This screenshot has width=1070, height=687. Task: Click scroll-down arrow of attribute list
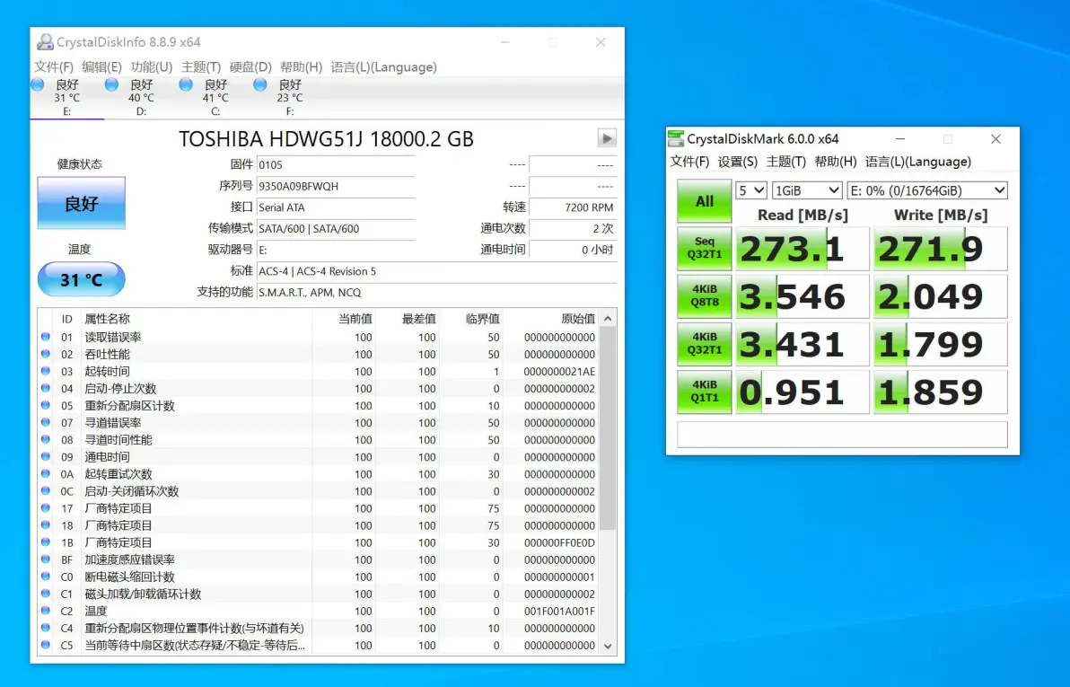(608, 646)
